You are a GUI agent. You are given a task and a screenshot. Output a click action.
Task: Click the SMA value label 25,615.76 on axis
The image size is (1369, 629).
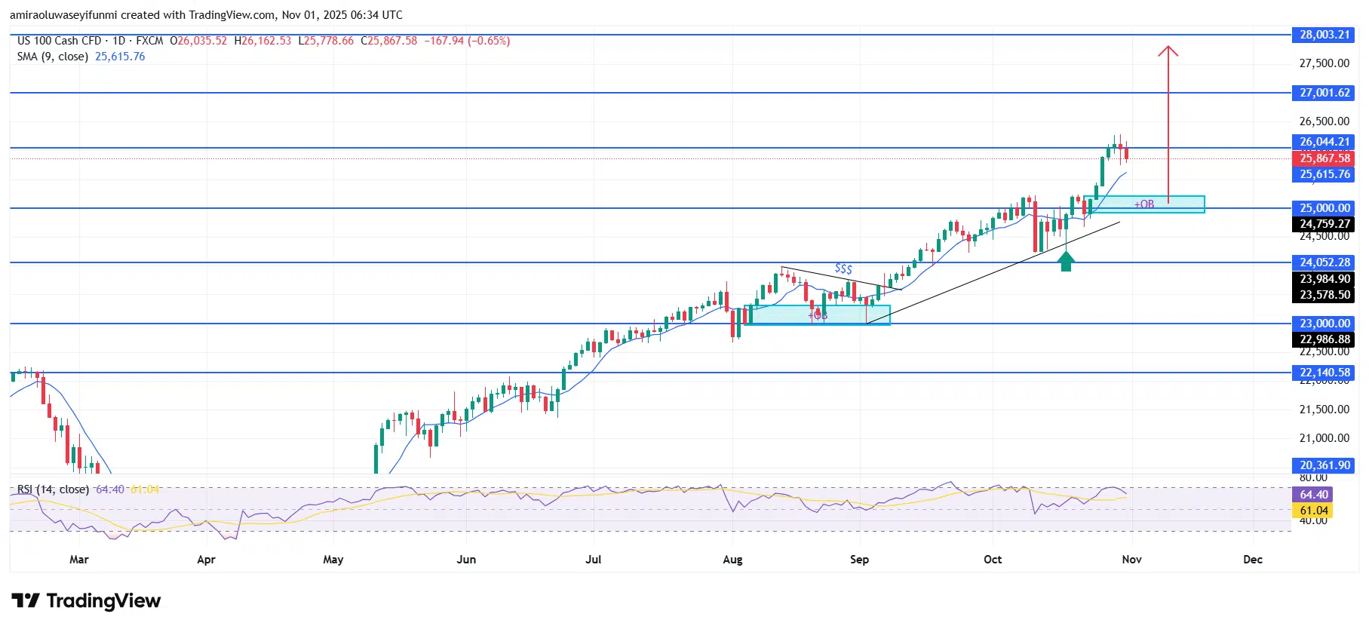(1324, 174)
